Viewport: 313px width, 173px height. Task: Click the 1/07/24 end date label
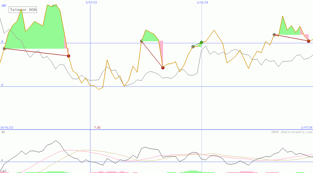306,127
